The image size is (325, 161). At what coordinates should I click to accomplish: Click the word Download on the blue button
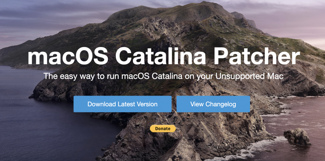tap(101, 104)
